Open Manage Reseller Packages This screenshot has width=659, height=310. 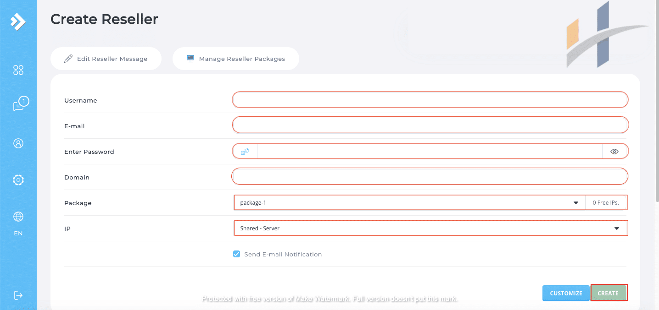point(236,59)
